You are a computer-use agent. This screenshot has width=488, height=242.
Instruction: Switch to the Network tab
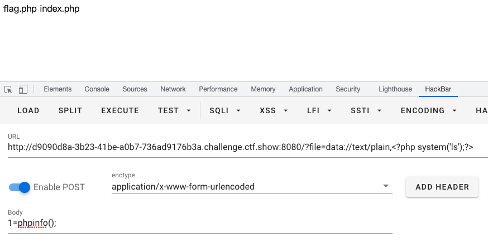point(173,89)
